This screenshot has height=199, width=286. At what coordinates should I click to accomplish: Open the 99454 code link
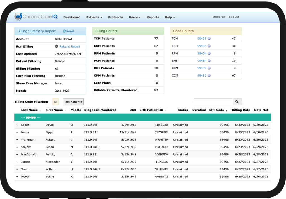point(202,53)
